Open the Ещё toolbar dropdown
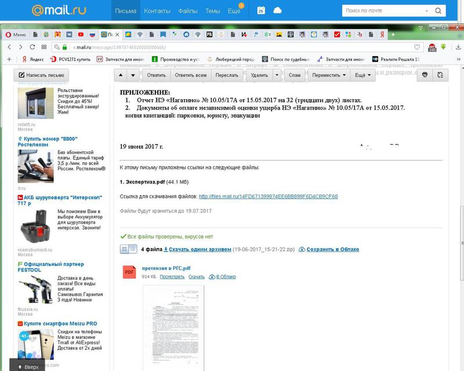This screenshot has height=371, width=464. [x=363, y=75]
